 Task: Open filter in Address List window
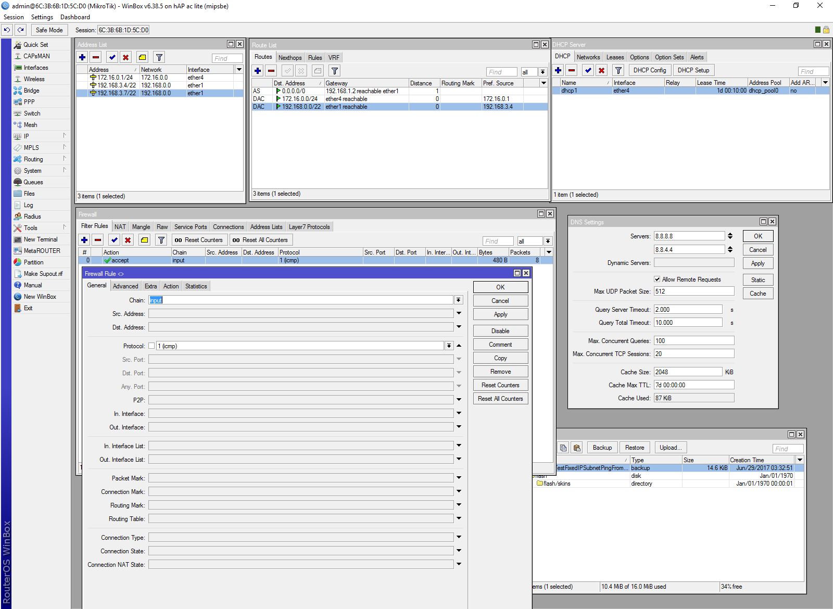click(x=159, y=57)
